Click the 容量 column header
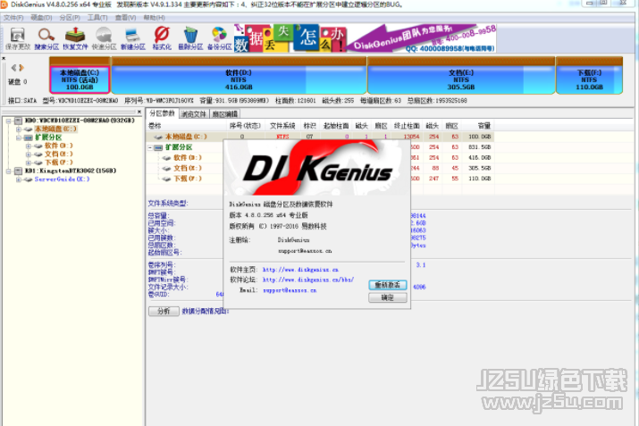Viewport: 639px width, 426px height. coord(478,126)
